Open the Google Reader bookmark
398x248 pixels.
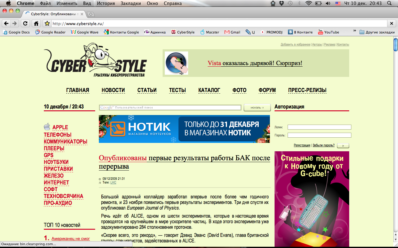(x=50, y=32)
